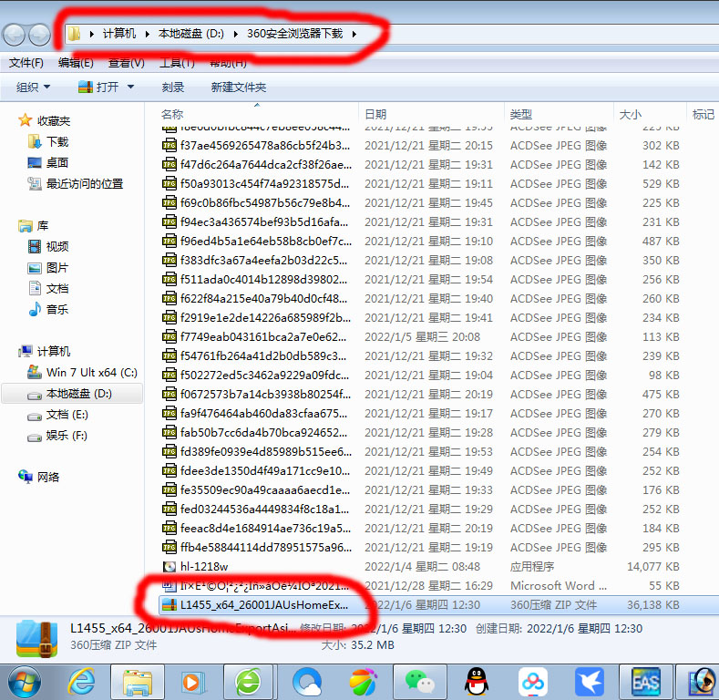Select the 计算机 icon in sidebar
The height and width of the screenshot is (700, 719).
coord(26,352)
